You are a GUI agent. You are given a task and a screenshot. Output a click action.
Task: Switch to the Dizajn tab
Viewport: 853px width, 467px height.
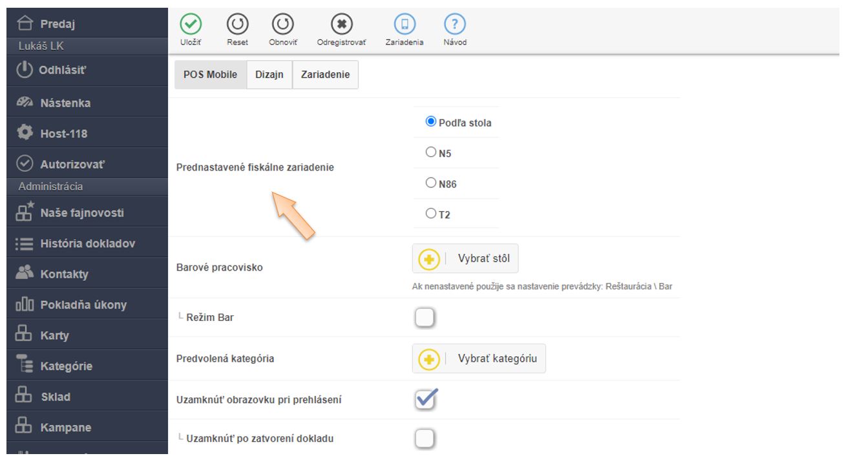tap(269, 74)
